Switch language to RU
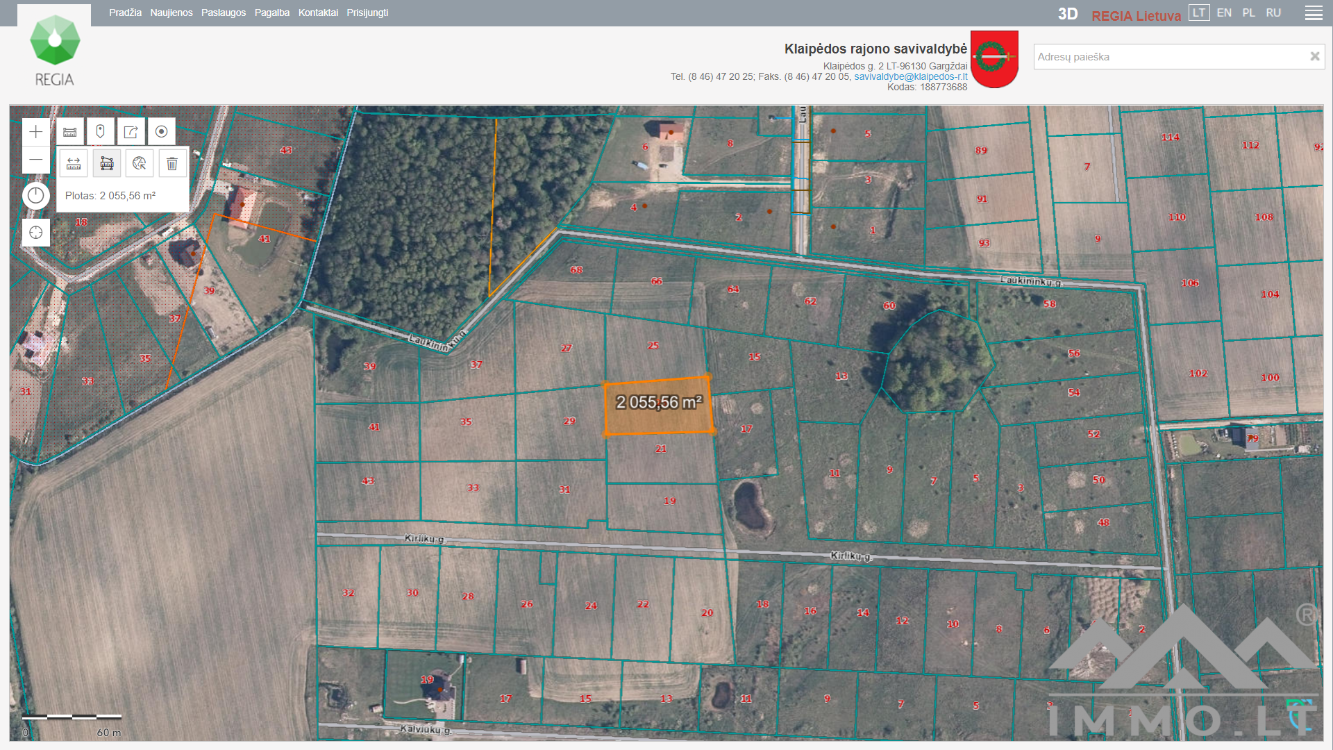 [x=1273, y=12]
